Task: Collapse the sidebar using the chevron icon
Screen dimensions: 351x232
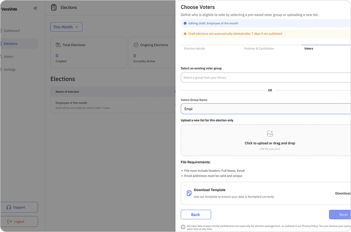Action: click(35, 8)
